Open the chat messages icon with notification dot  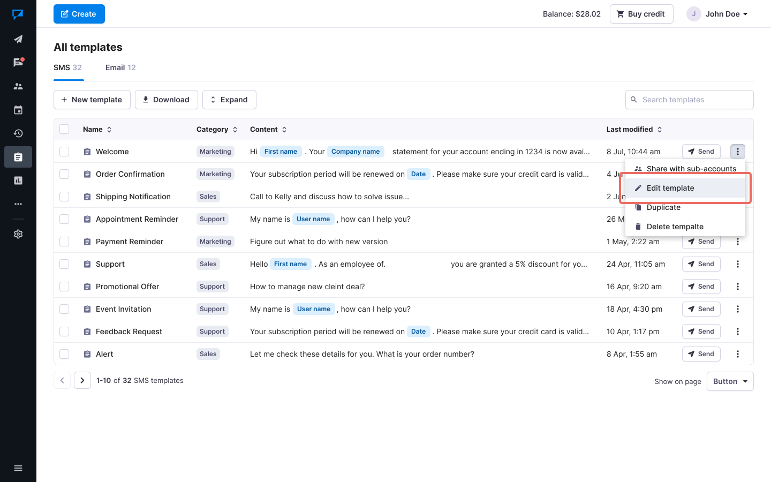(18, 62)
